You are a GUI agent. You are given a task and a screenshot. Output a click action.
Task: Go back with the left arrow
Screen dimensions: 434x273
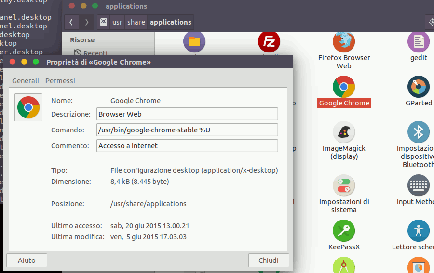(71, 22)
